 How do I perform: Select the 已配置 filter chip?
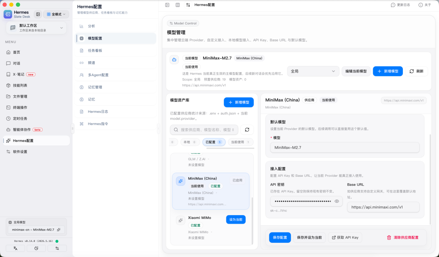coord(214,142)
